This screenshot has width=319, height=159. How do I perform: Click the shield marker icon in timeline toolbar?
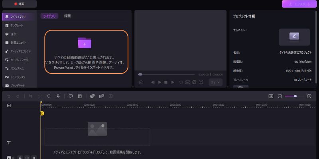[x=49, y=96]
